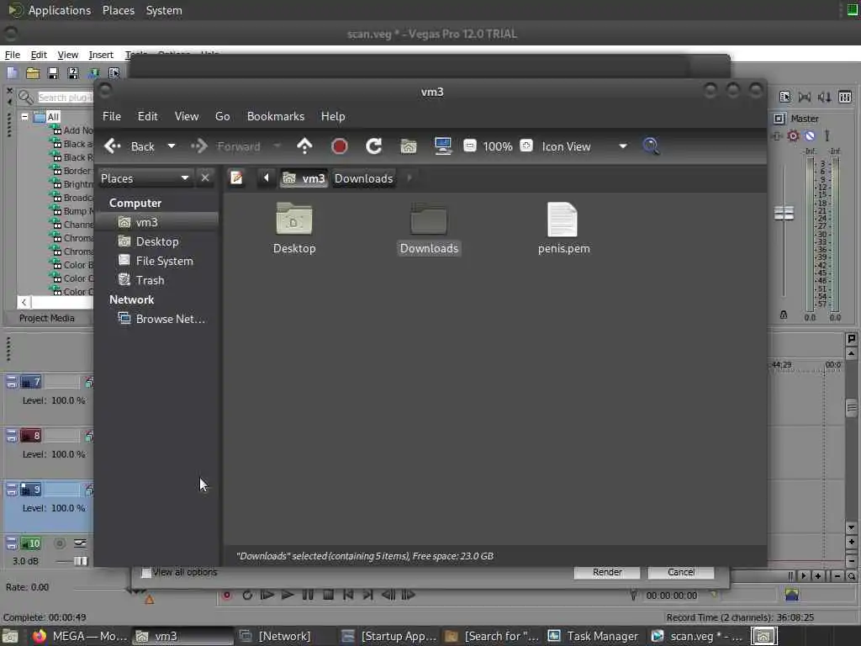Click the Vegas Record button
The height and width of the screenshot is (646, 861).
coord(226,595)
